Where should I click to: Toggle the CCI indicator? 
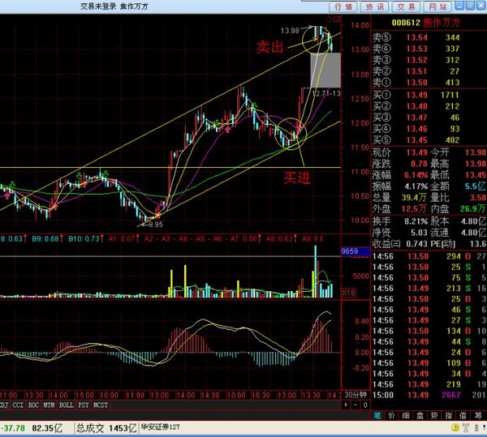click(18, 405)
